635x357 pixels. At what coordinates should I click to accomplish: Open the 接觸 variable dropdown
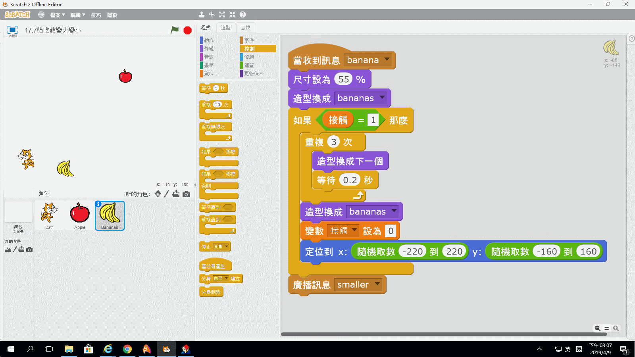tap(354, 230)
